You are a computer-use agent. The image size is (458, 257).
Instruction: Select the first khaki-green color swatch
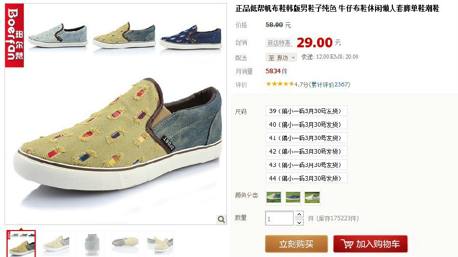(274, 197)
